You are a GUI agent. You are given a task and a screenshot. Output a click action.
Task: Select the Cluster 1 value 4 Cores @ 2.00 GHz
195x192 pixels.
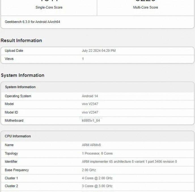[x=97, y=178]
